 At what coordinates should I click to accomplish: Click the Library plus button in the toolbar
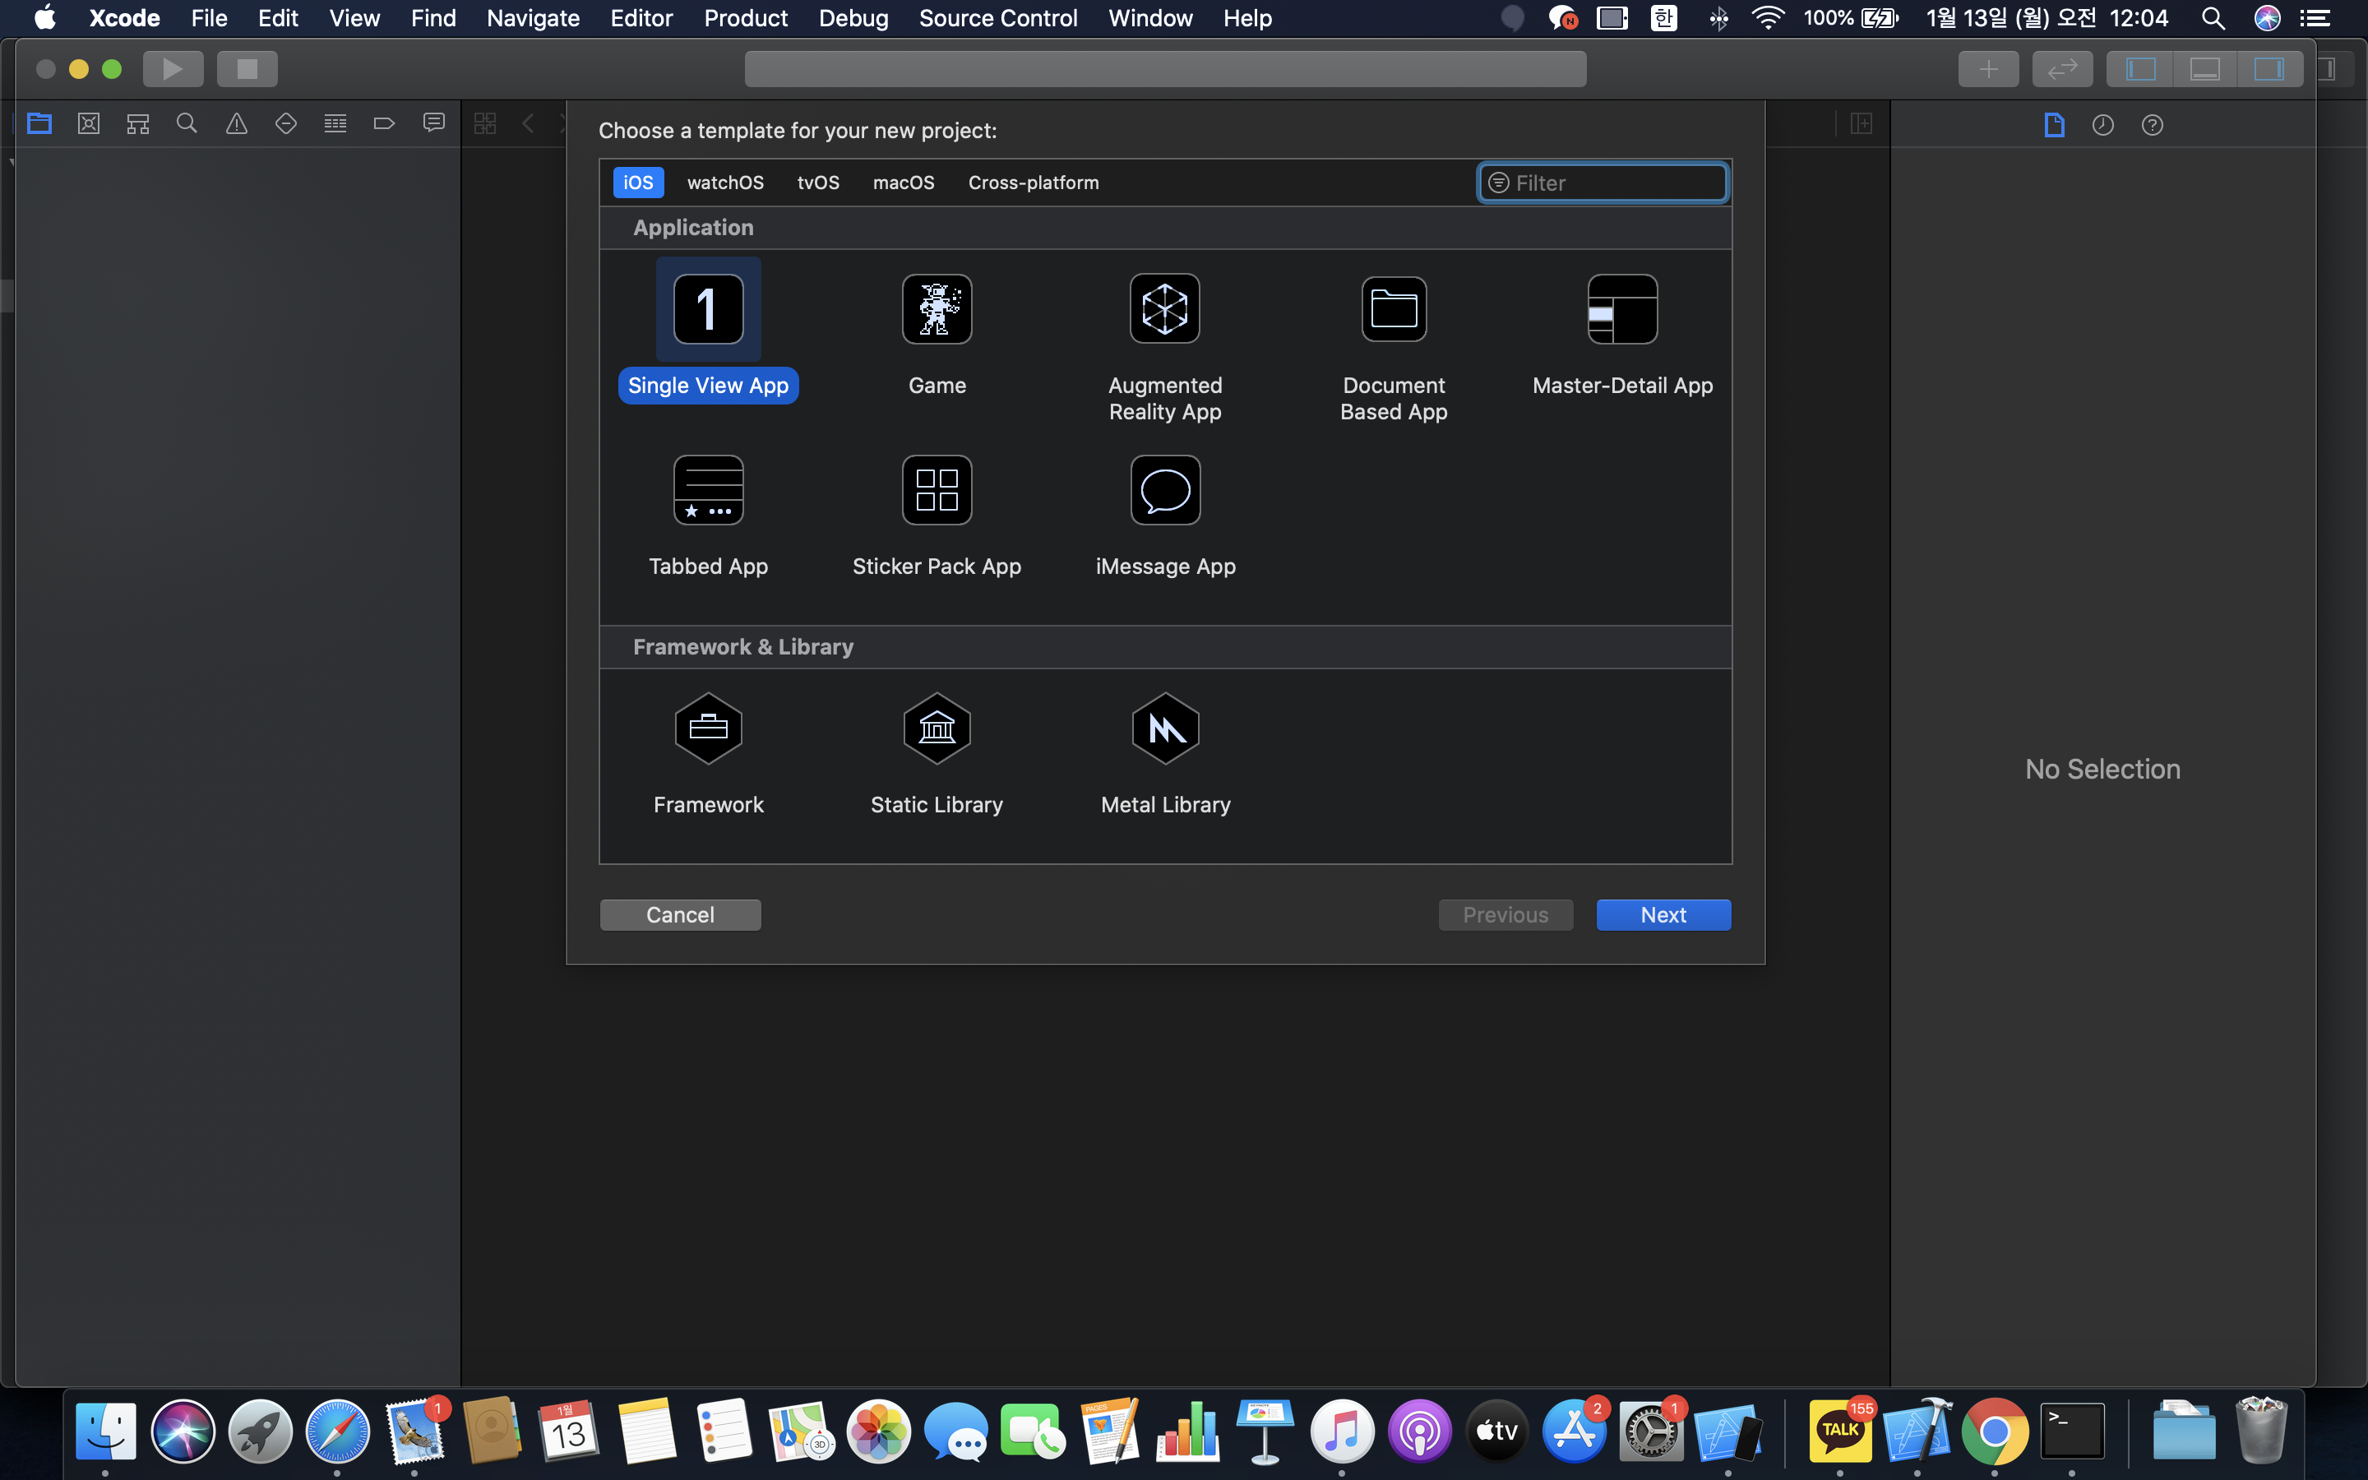[x=1987, y=70]
